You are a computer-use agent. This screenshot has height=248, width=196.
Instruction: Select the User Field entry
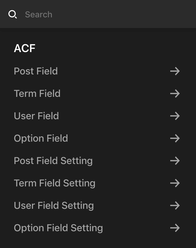point(36,116)
